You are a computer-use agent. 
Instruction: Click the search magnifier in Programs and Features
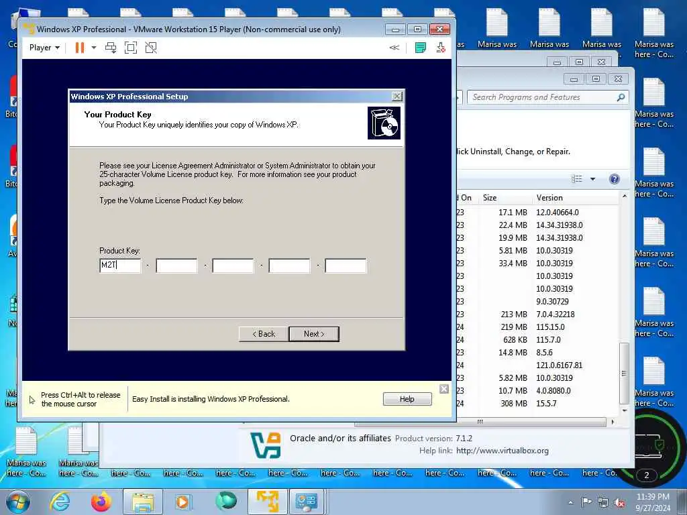click(621, 97)
